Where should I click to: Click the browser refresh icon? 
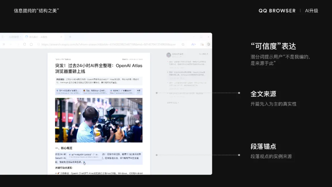click(x=25, y=44)
